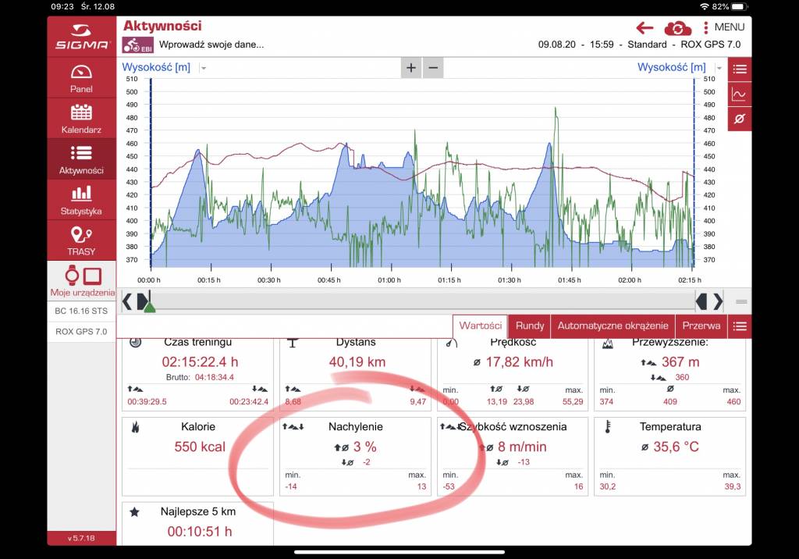799x559 pixels.
Task: Expand left axis Wysokość [m] dropdown
Action: click(x=204, y=68)
